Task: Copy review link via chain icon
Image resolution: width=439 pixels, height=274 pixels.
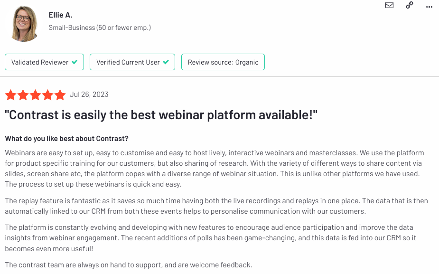Action: tap(409, 5)
